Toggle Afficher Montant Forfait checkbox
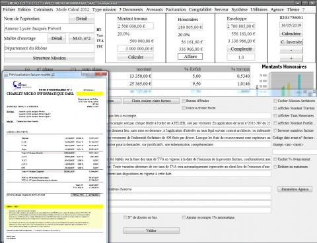Screen dimensions: 317x243 click(x=275, y=123)
